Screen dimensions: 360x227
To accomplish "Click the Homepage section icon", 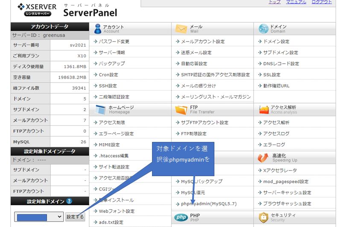I will tap(100, 109).
